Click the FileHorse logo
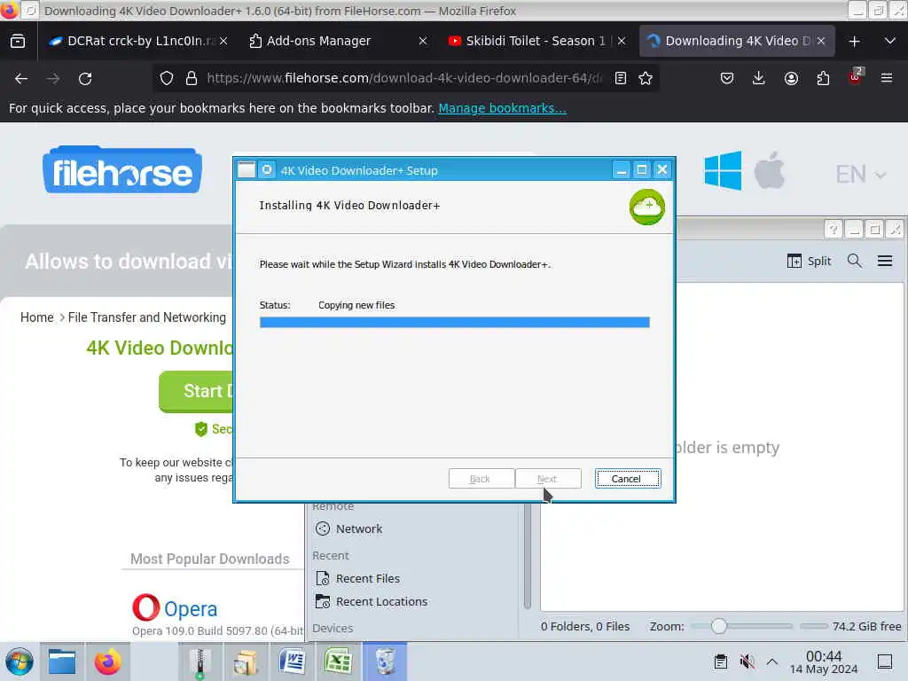The height and width of the screenshot is (681, 908). click(x=122, y=169)
